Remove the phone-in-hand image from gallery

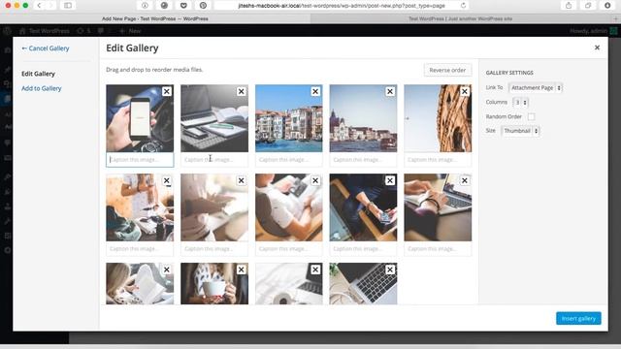point(167,91)
